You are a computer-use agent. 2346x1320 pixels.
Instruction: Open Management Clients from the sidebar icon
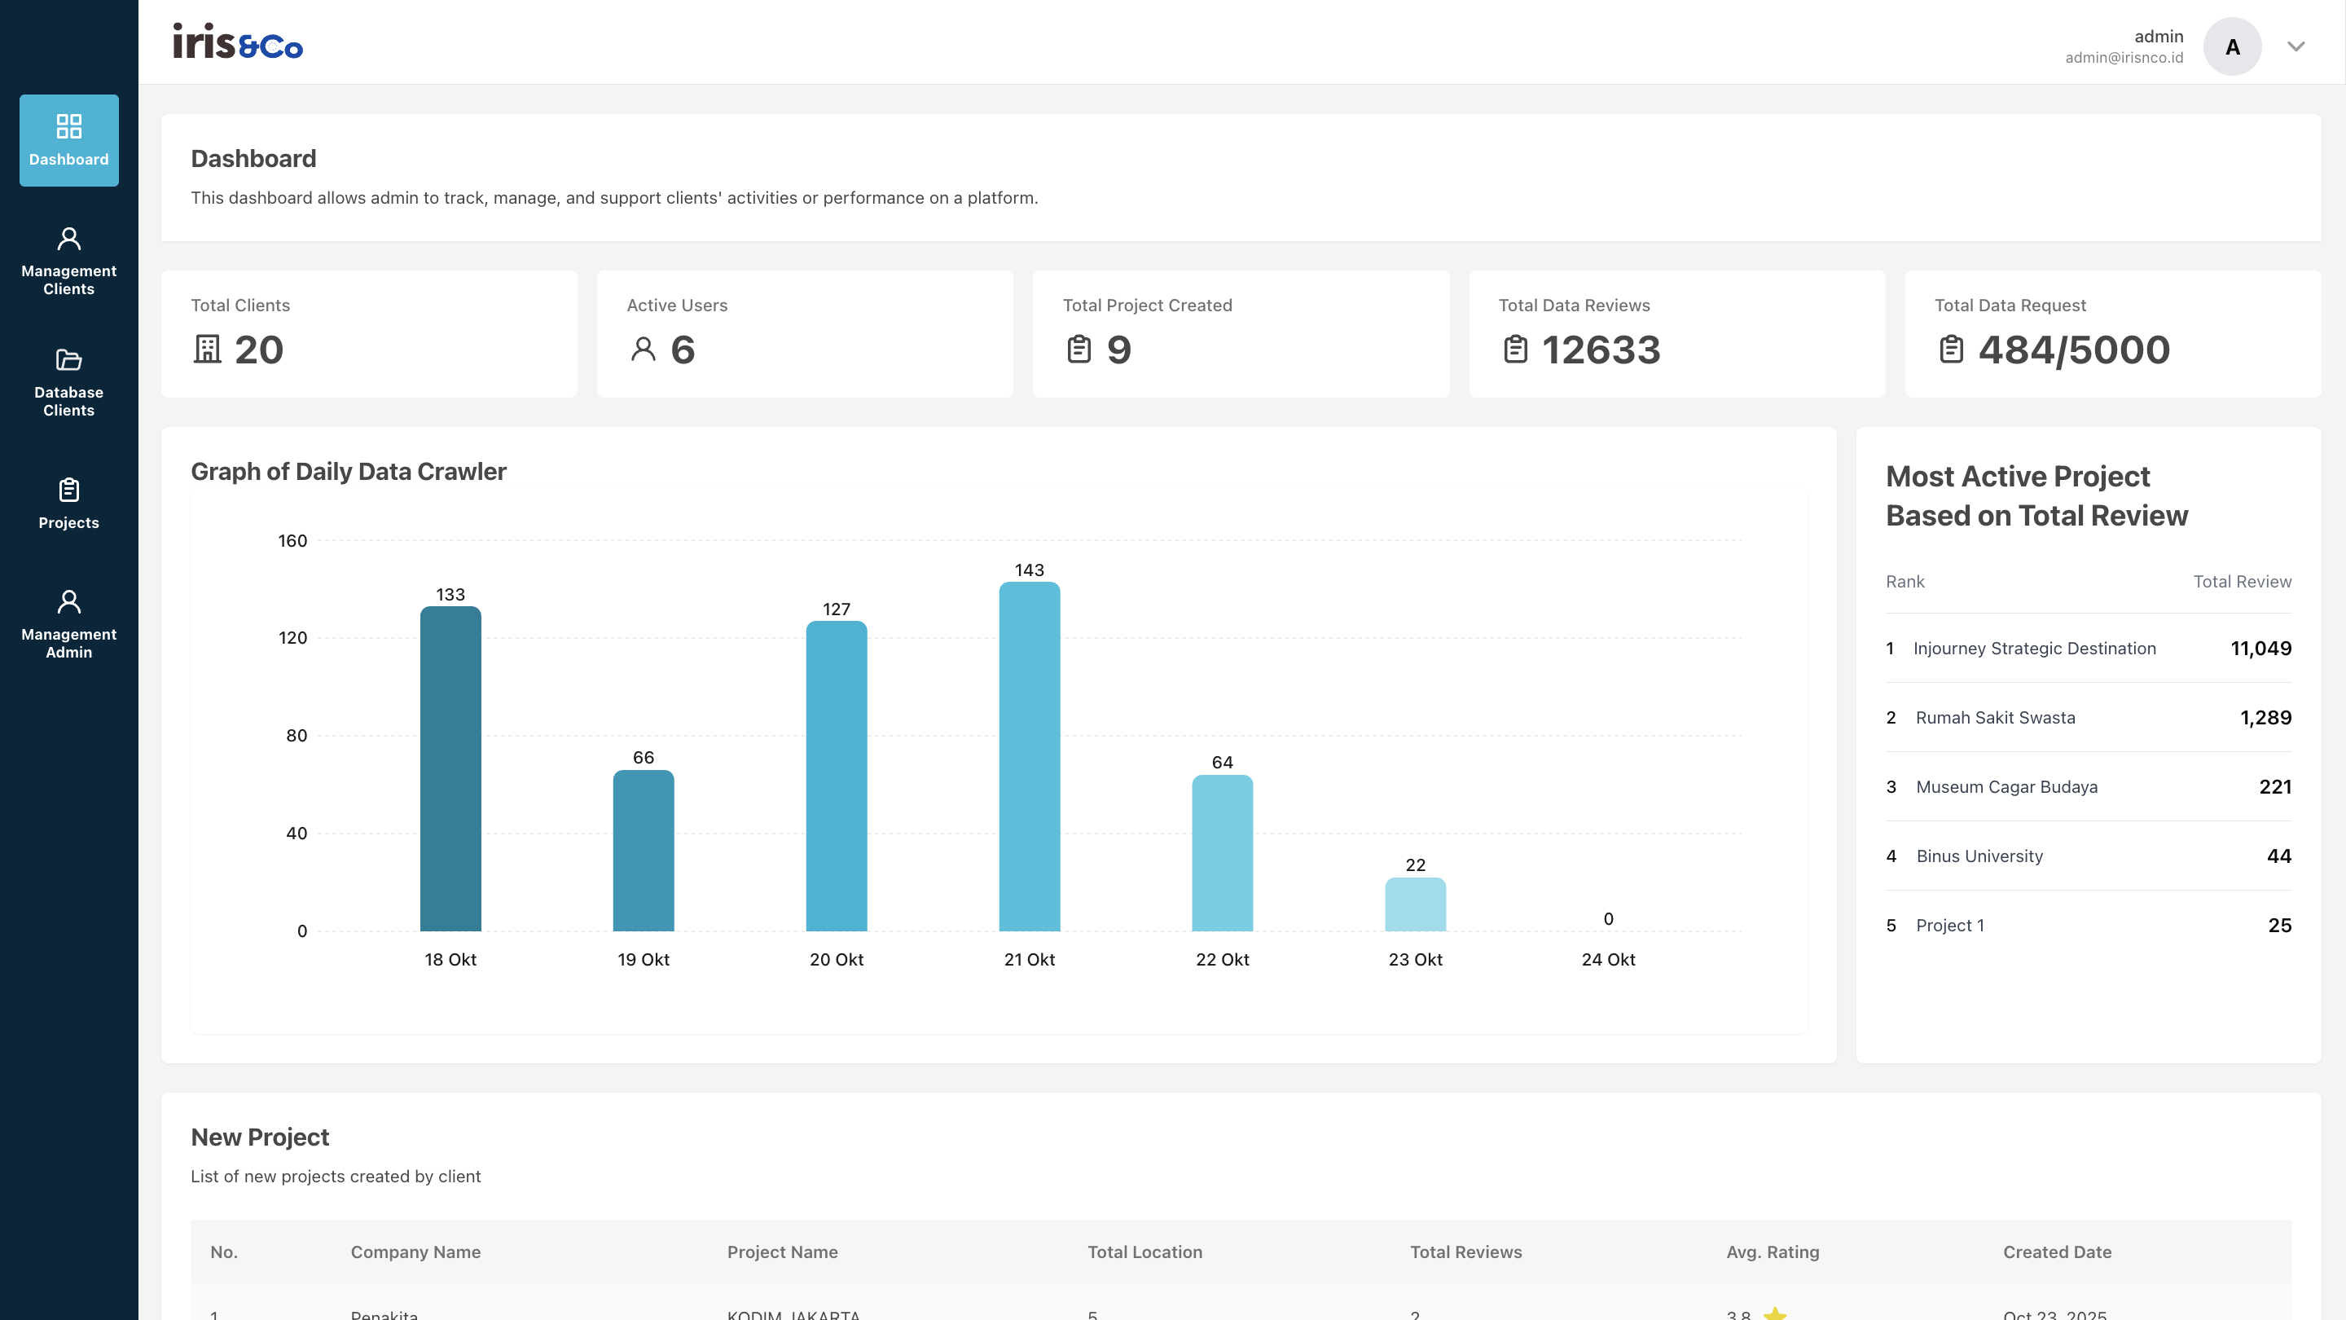tap(68, 237)
